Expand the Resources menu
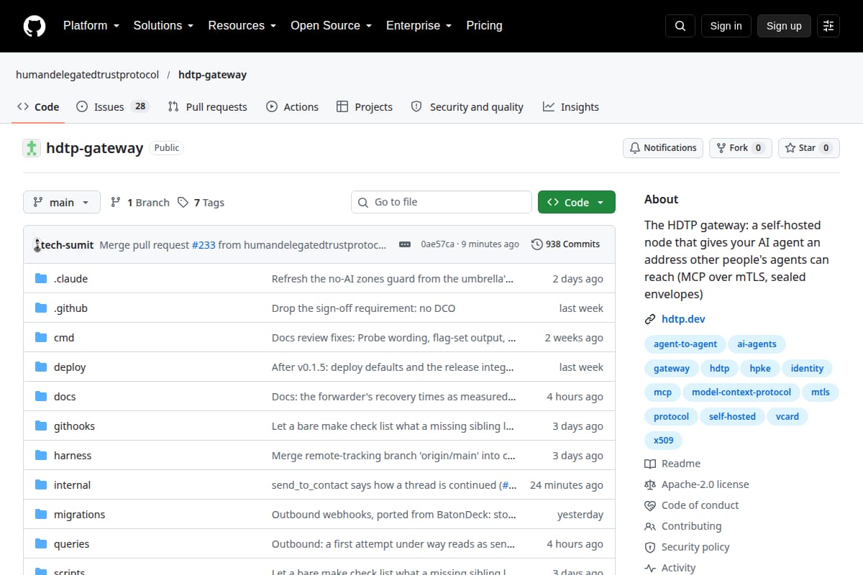Viewport: 863px width, 575px height. 242,26
